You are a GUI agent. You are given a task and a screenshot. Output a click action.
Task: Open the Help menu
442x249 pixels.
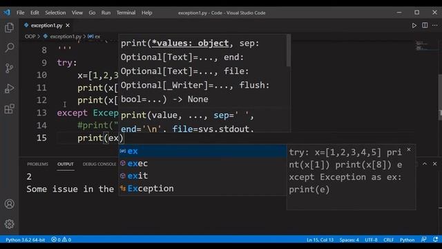146,12
